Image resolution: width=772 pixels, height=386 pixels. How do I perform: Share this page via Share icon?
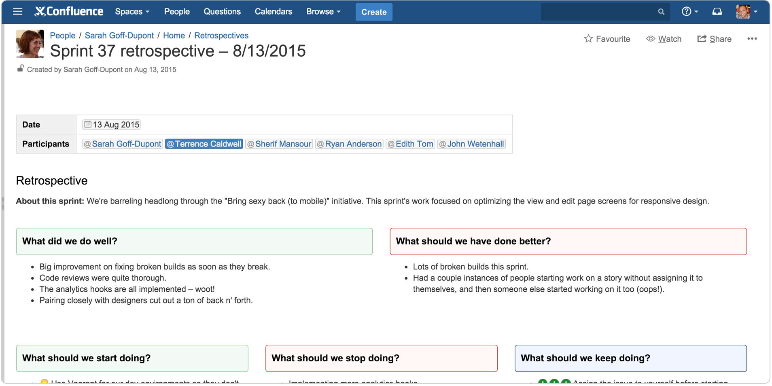[714, 39]
